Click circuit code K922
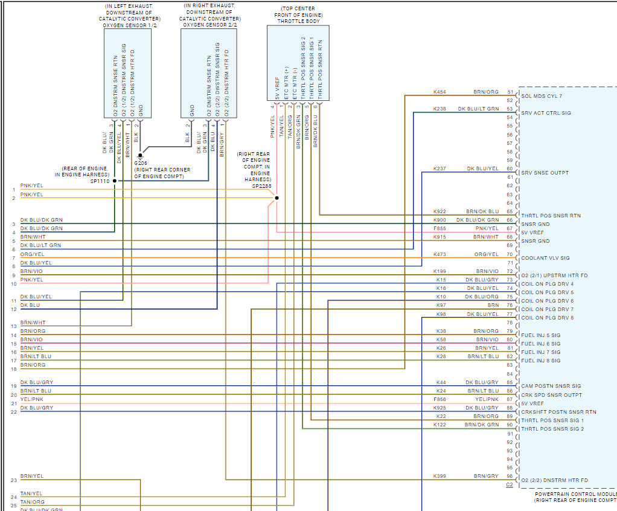The image size is (617, 511). click(x=440, y=211)
